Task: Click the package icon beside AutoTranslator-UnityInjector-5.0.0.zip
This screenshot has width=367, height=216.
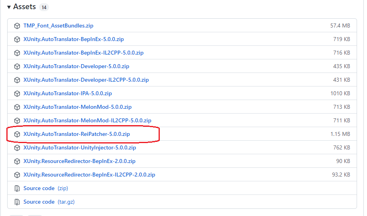Action: pyautogui.click(x=17, y=148)
